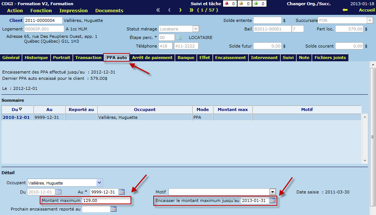
Task: Jump to the last record arrow
Action: [x=192, y=10]
